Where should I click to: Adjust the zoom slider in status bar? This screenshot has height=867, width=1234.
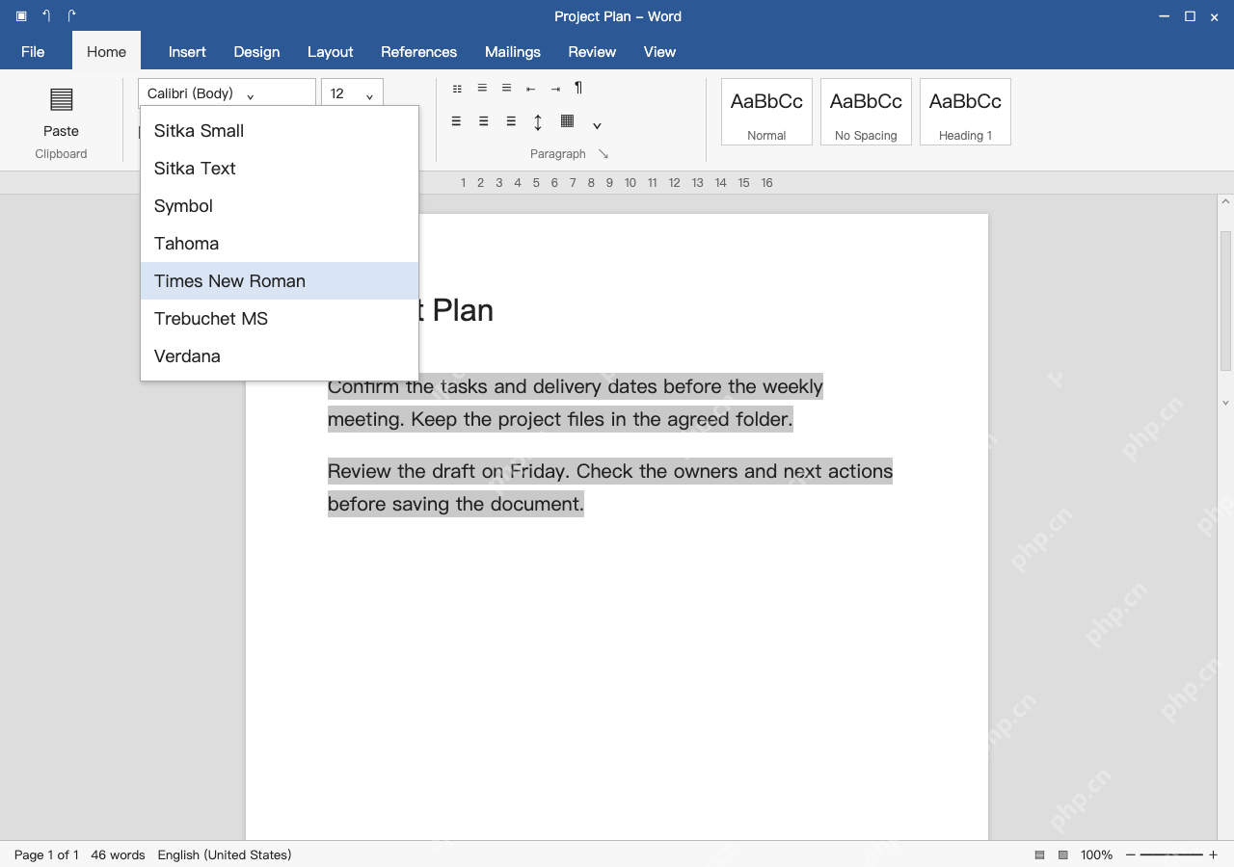1171,855
